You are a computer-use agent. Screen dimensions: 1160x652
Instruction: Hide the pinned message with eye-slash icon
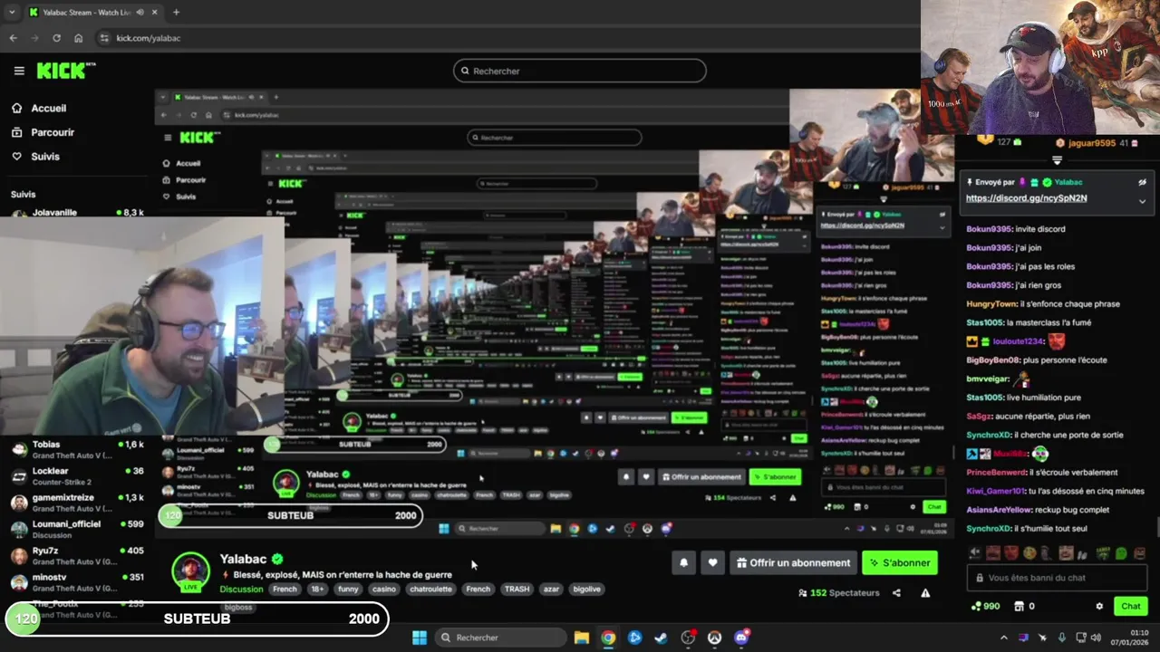tap(1142, 182)
